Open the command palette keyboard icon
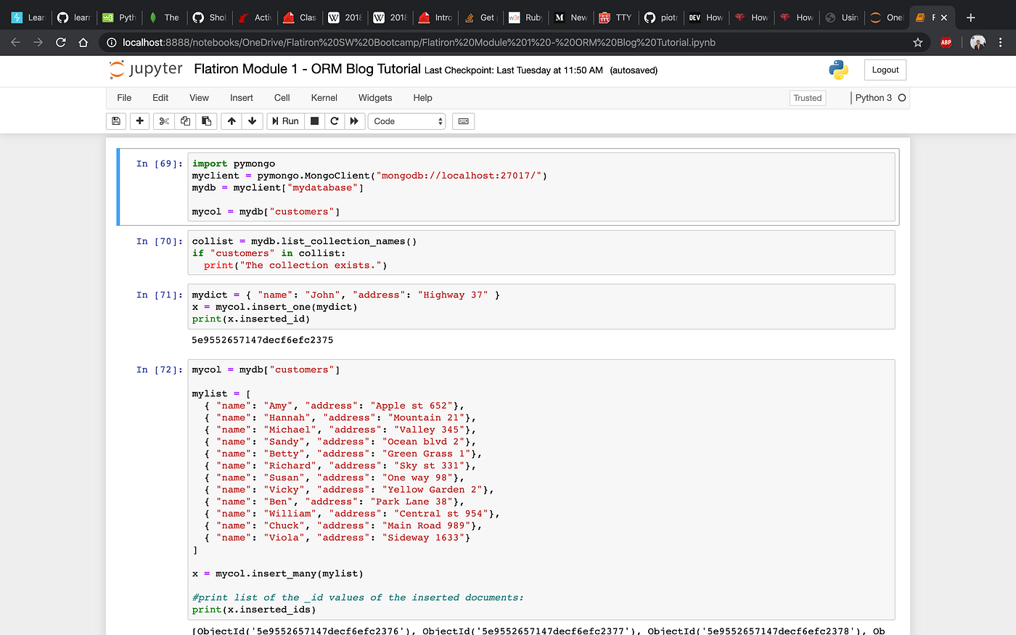The width and height of the screenshot is (1016, 635). (x=463, y=120)
